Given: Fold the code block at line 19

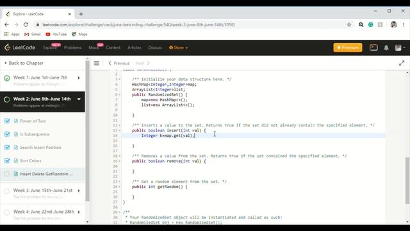Looking at the screenshot, I should click(120, 161).
